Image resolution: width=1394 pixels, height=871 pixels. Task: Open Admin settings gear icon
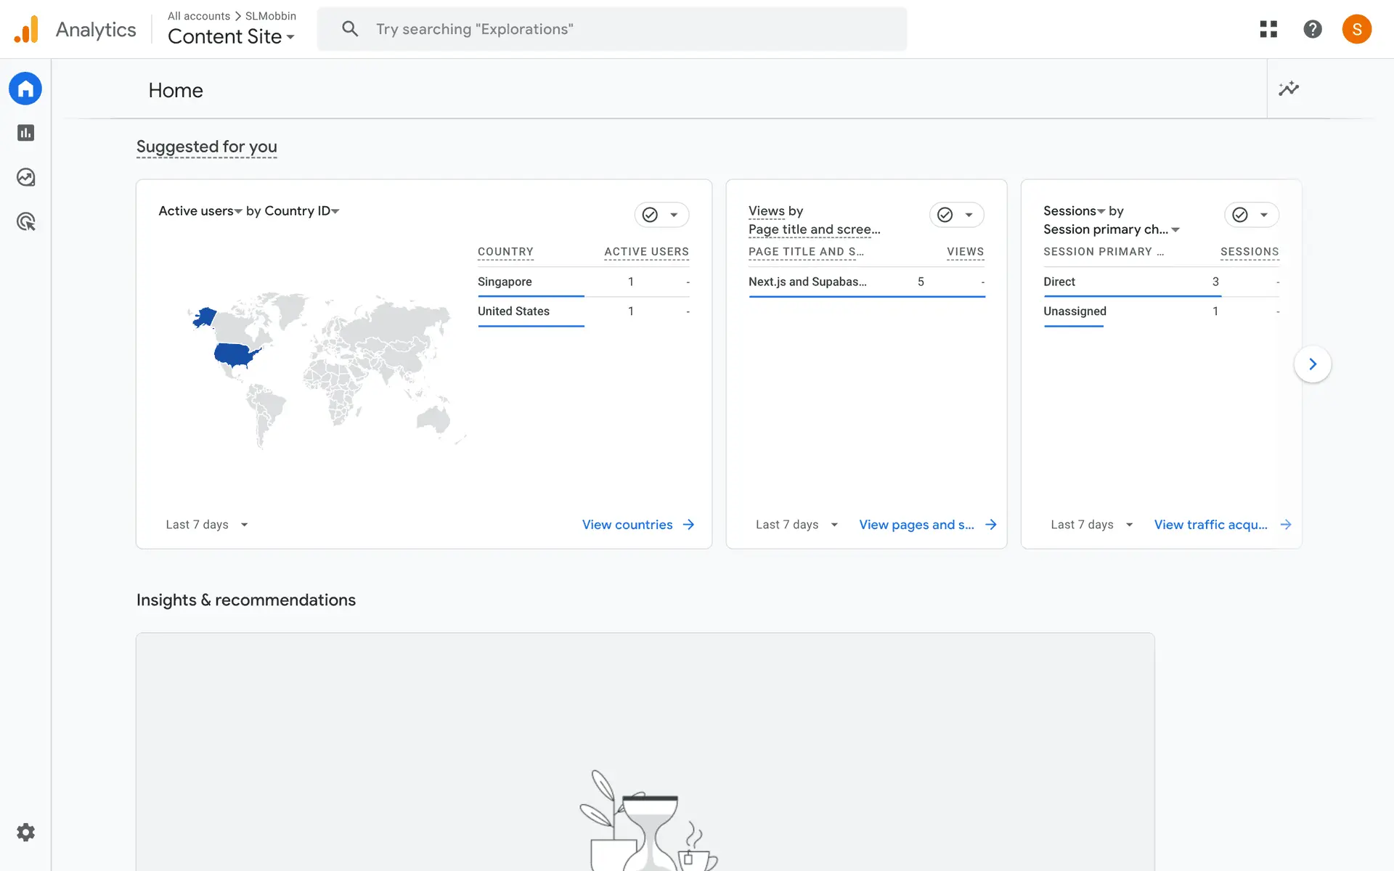[25, 832]
